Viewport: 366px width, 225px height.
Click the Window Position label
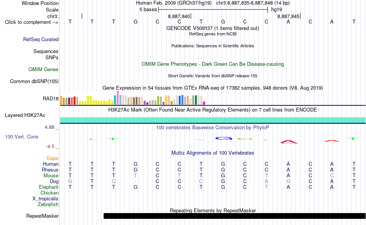(x=40, y=3)
